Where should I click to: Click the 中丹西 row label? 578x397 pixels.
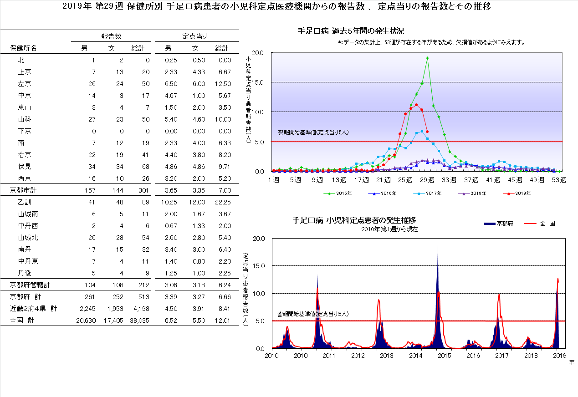[x=28, y=226]
